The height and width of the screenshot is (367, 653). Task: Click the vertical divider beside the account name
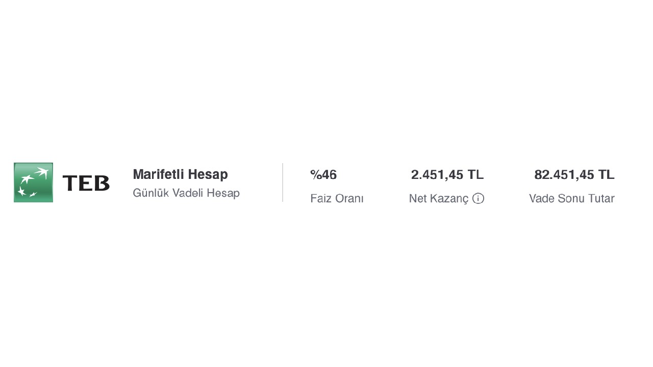point(283,182)
